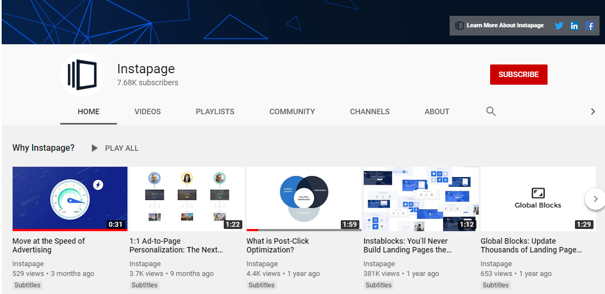Image resolution: width=605 pixels, height=294 pixels.
Task: Click Play All for Why Instapage
Action: (x=121, y=148)
